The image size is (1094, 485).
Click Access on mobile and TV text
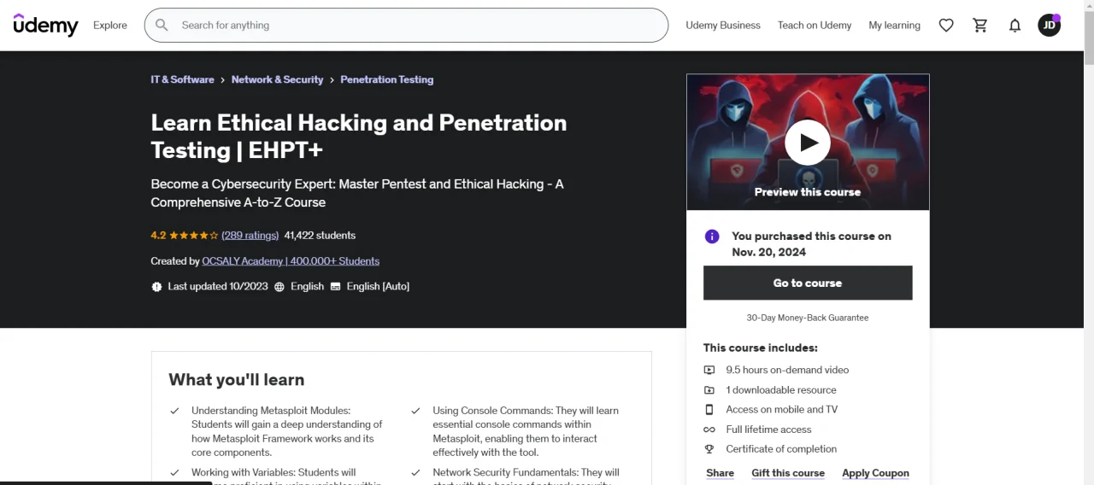pyautogui.click(x=782, y=409)
